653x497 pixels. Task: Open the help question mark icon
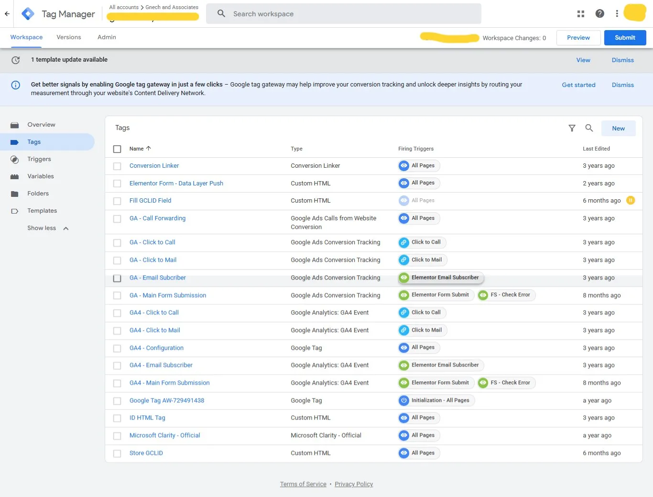point(600,14)
